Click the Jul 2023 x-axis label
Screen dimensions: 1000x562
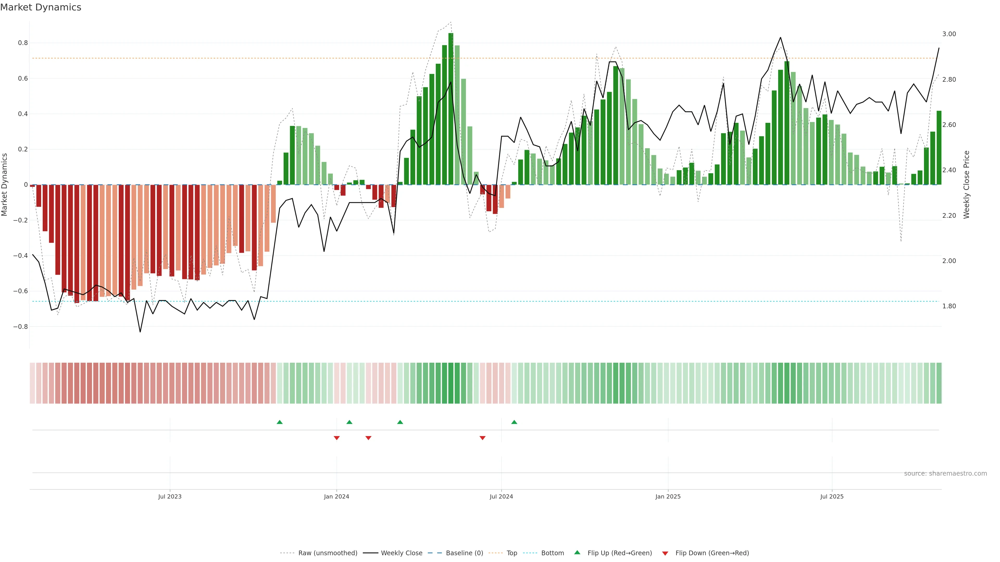click(170, 496)
